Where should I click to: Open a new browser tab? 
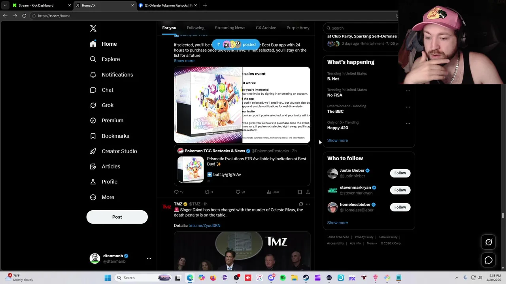[205, 6]
